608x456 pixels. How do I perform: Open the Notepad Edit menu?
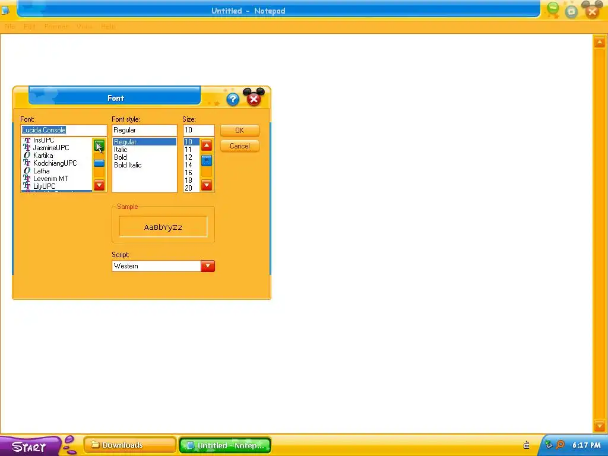click(30, 26)
